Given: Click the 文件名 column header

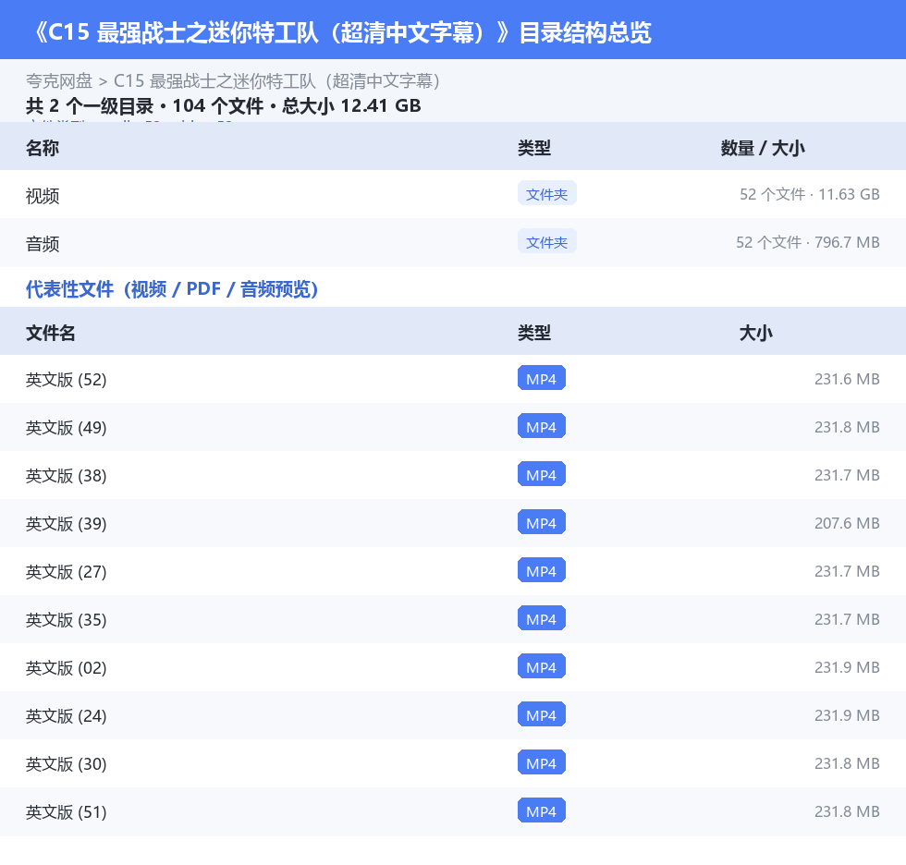Looking at the screenshot, I should (x=50, y=333).
